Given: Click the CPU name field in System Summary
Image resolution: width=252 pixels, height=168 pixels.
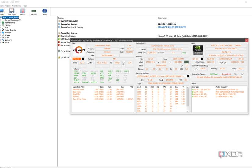Looking at the screenshot, I should coord(103,46).
